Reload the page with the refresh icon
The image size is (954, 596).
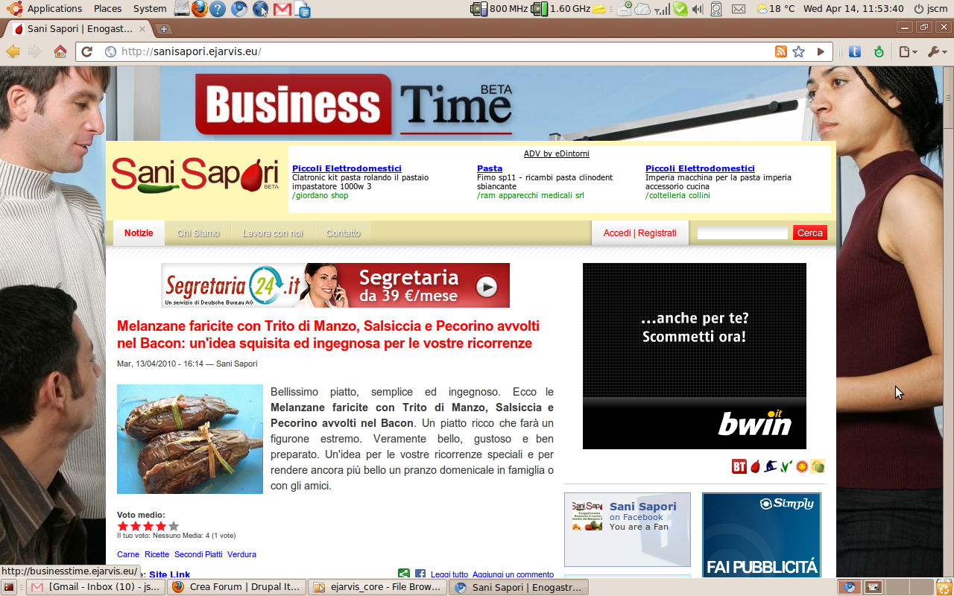pos(87,51)
